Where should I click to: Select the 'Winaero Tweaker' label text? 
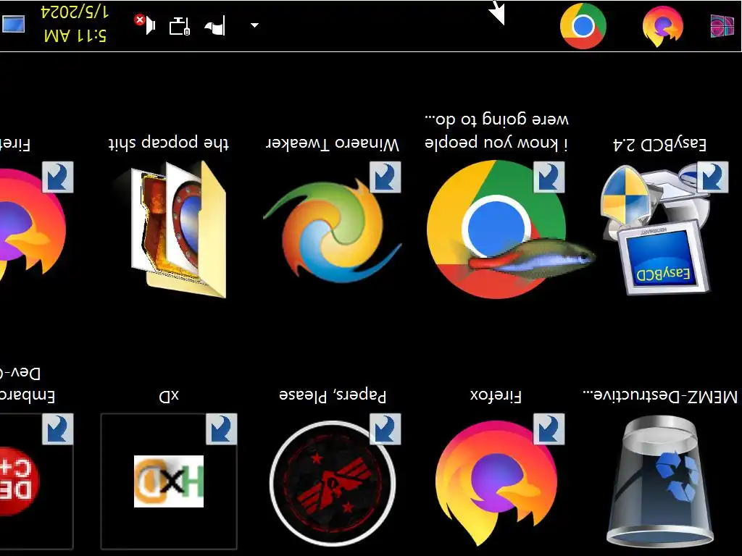click(x=333, y=143)
